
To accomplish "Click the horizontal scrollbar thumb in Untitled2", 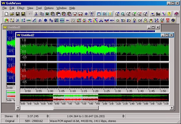I will tap(76, 108).
